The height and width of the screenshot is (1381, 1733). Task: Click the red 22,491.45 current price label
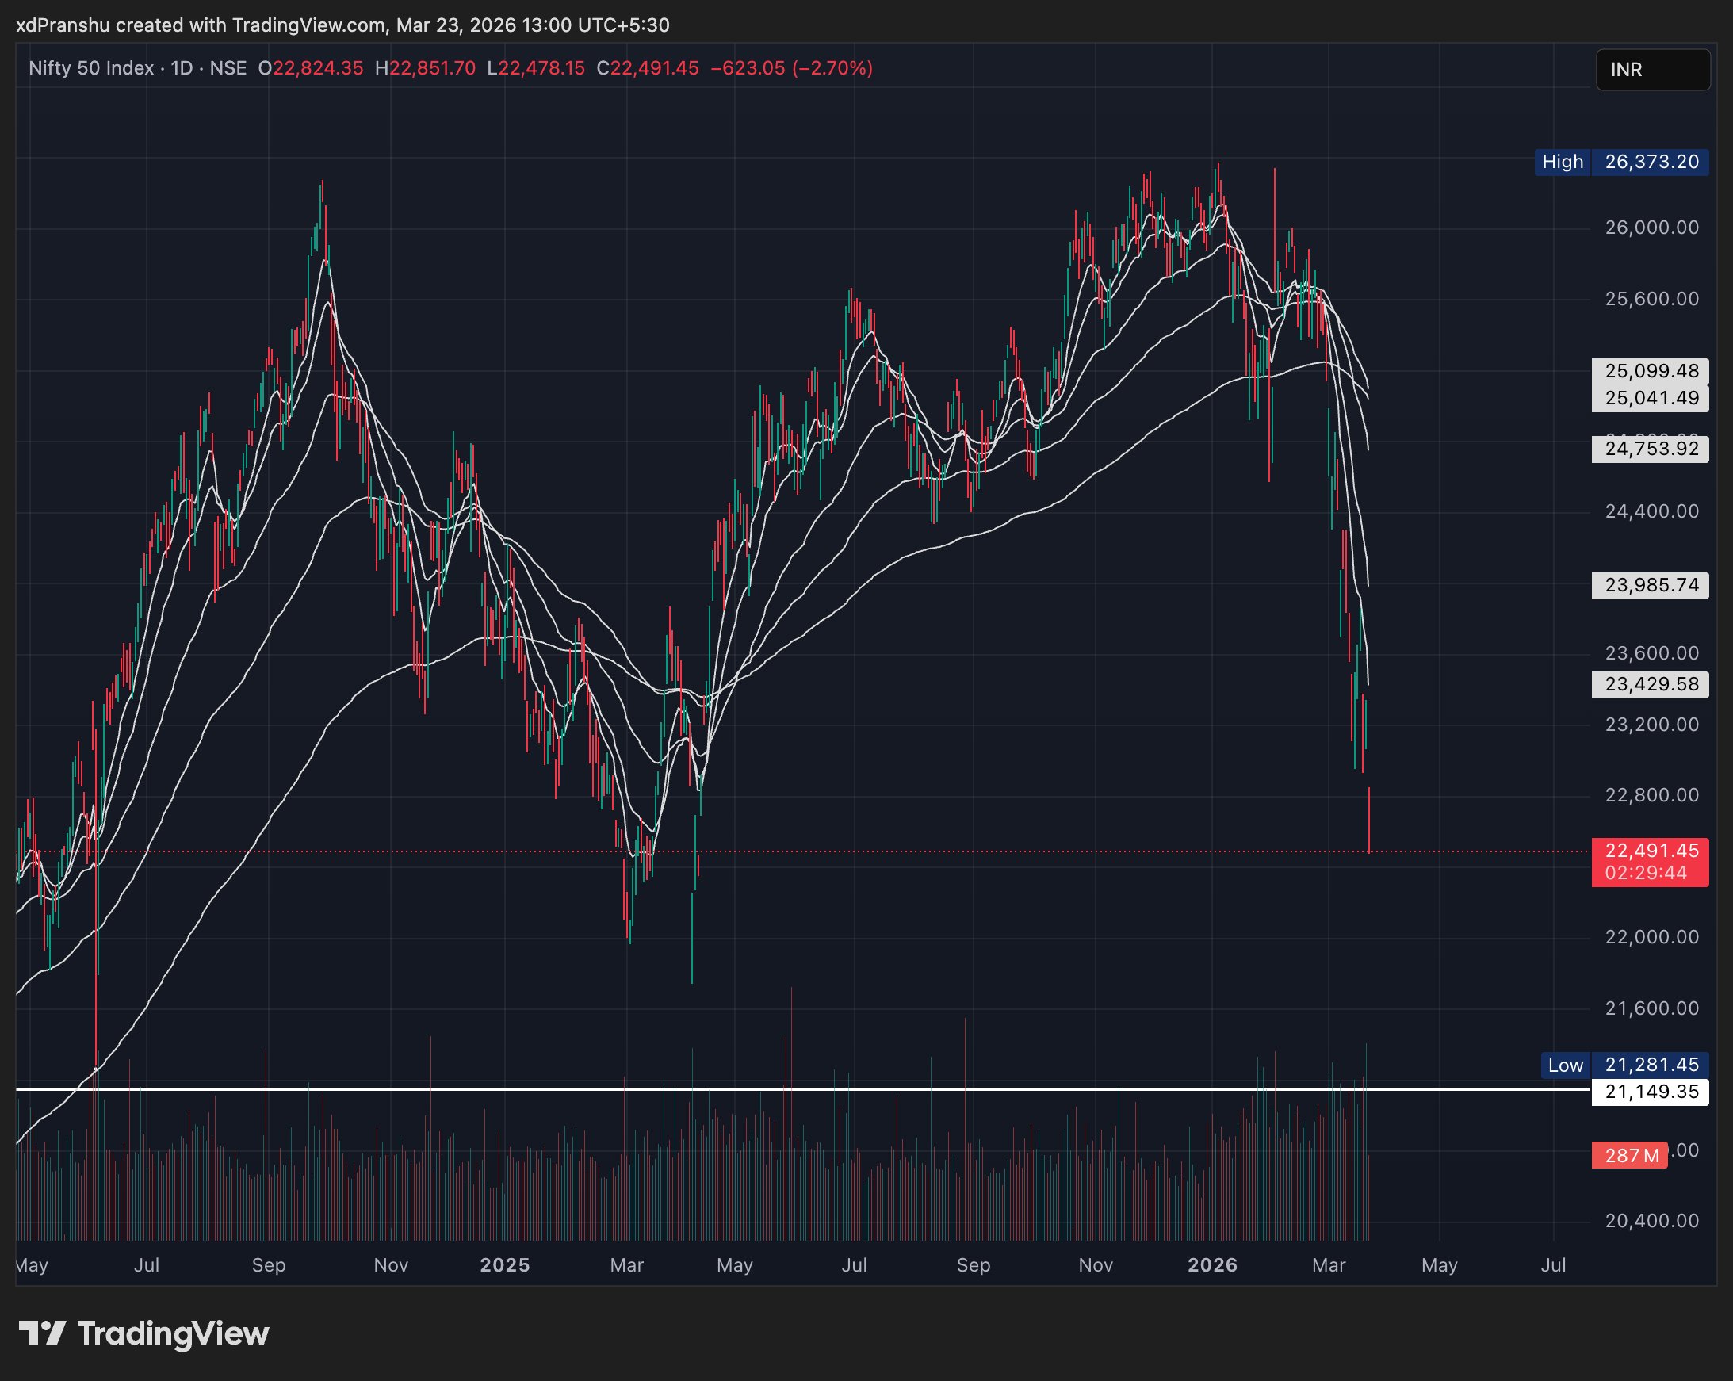click(x=1651, y=851)
